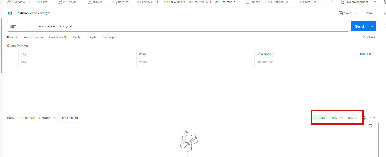386x157 pixels.
Task: Select the flow test node icon
Action: pos(115,2)
